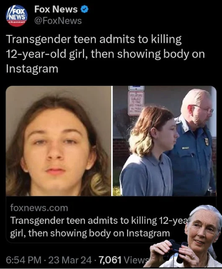Click the 23 Mar 24 date
222x269 pixels.
(x=70, y=260)
